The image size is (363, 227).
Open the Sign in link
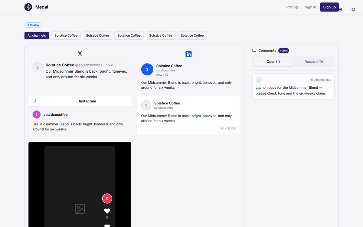(310, 7)
